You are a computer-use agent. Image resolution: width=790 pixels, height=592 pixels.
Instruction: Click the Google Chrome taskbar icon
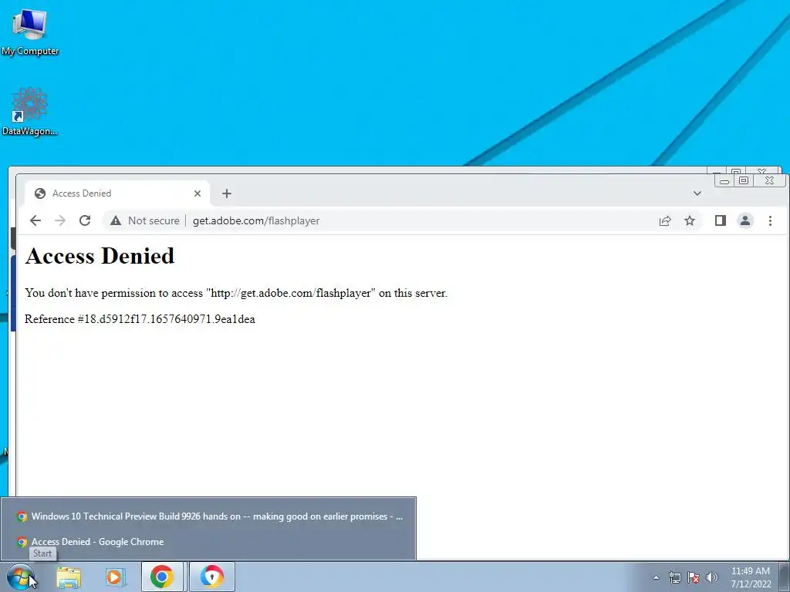coord(162,577)
